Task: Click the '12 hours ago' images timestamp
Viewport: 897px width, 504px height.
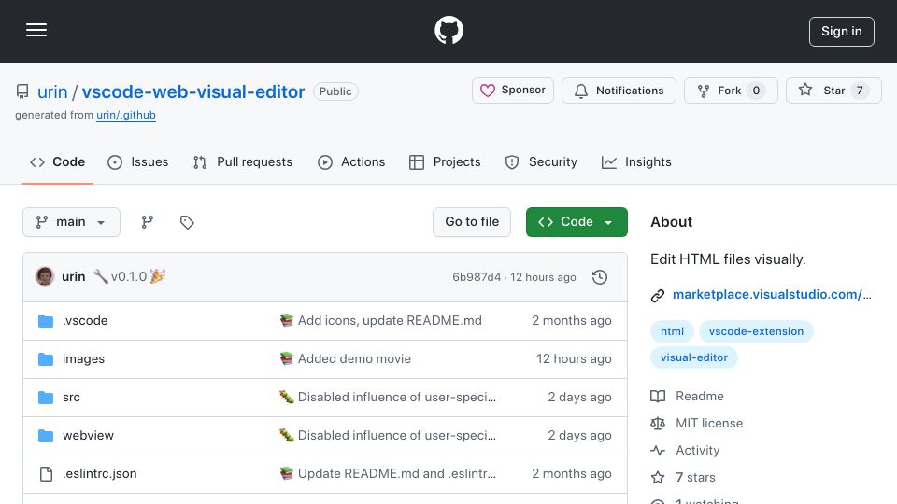Action: (574, 358)
